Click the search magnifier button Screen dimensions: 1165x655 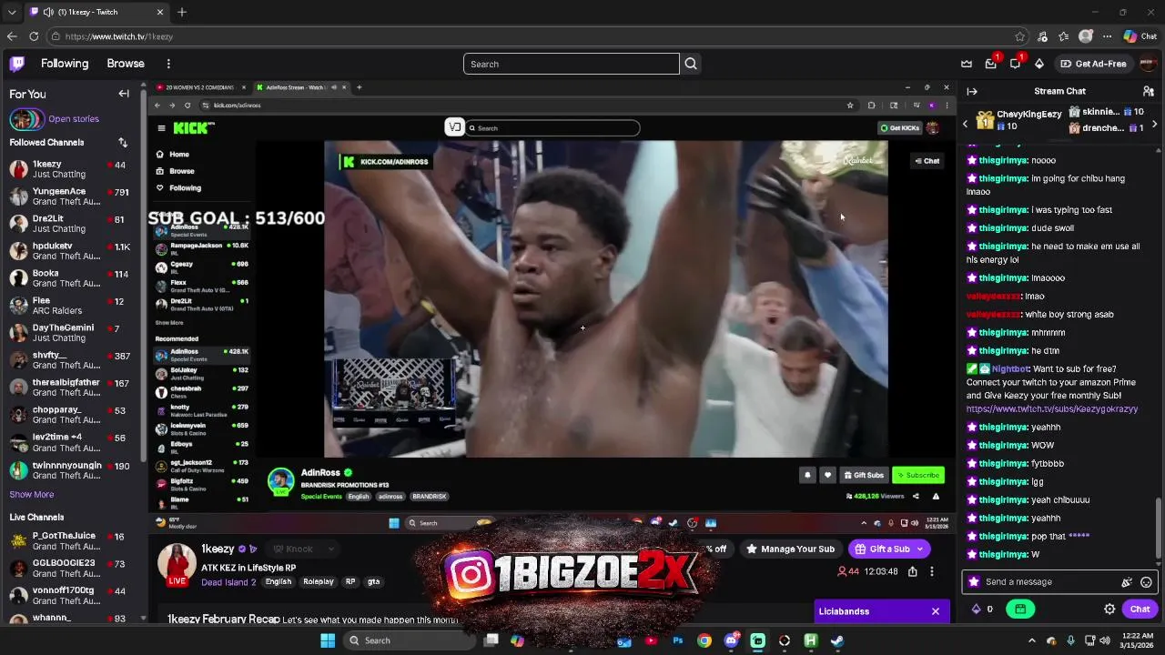pos(691,64)
